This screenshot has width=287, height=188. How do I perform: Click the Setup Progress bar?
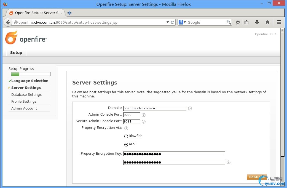(31, 74)
